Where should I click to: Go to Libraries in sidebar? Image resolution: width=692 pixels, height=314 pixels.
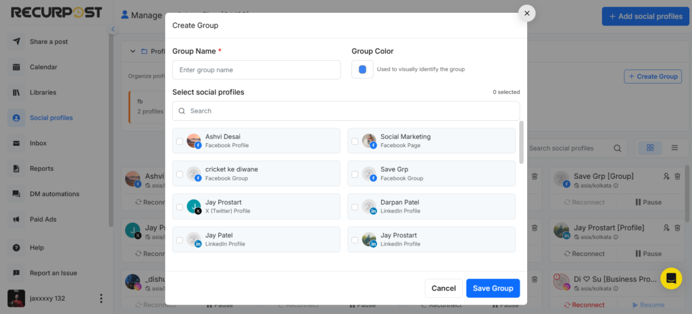(x=43, y=93)
